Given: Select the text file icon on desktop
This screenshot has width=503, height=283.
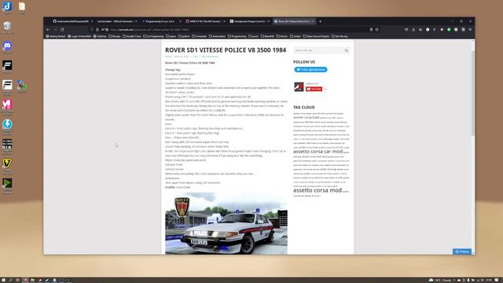Looking at the screenshot, I should [x=21, y=7].
